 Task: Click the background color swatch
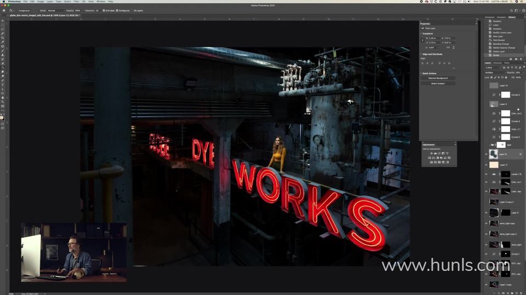point(4,120)
